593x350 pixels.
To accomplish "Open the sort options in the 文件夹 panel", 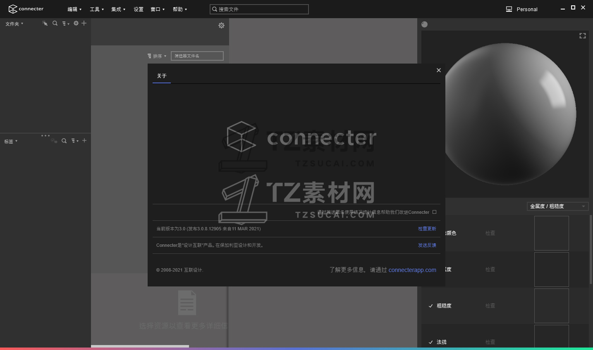I will [66, 24].
